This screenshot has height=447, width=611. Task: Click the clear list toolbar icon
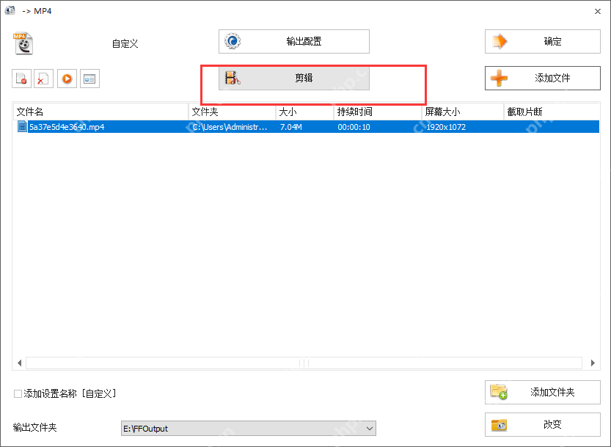point(43,79)
